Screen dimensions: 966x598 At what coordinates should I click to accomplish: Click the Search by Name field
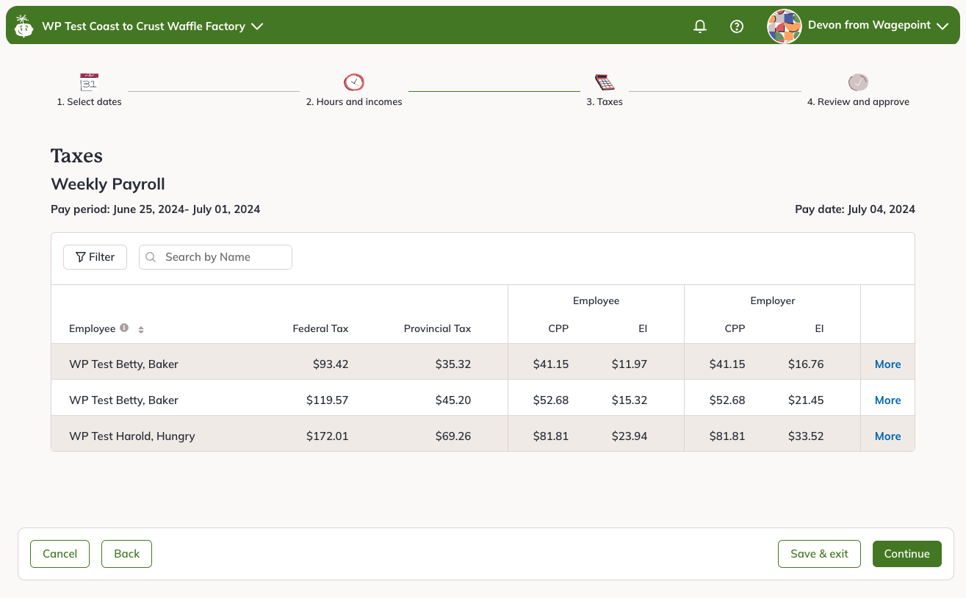point(215,257)
